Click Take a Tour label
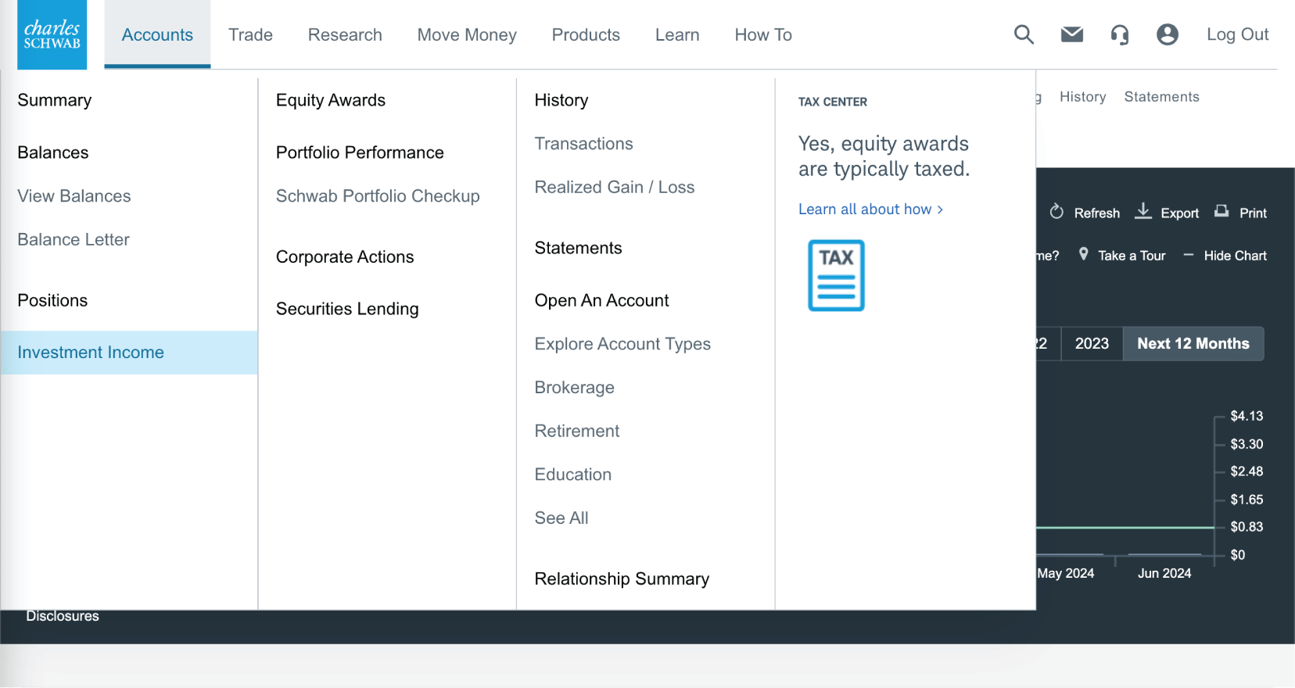This screenshot has height=688, width=1295. (1132, 256)
